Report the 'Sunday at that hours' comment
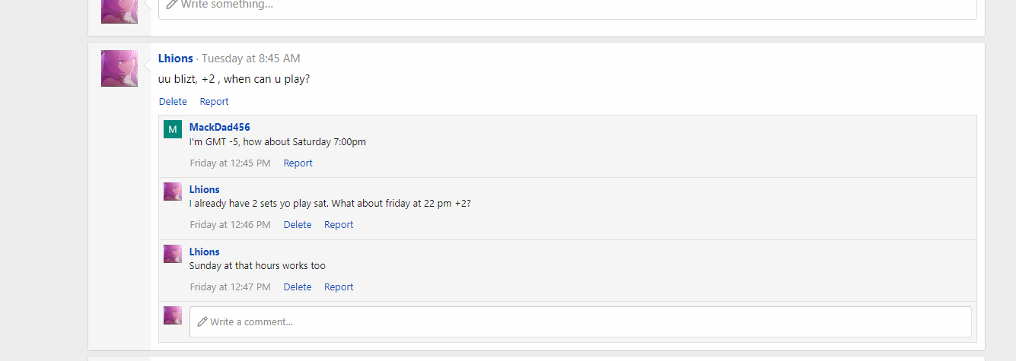1016x361 pixels. click(339, 287)
